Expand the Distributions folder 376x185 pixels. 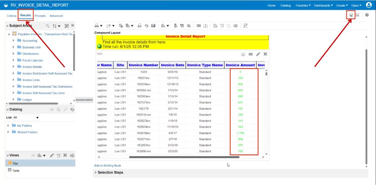coord(14,53)
